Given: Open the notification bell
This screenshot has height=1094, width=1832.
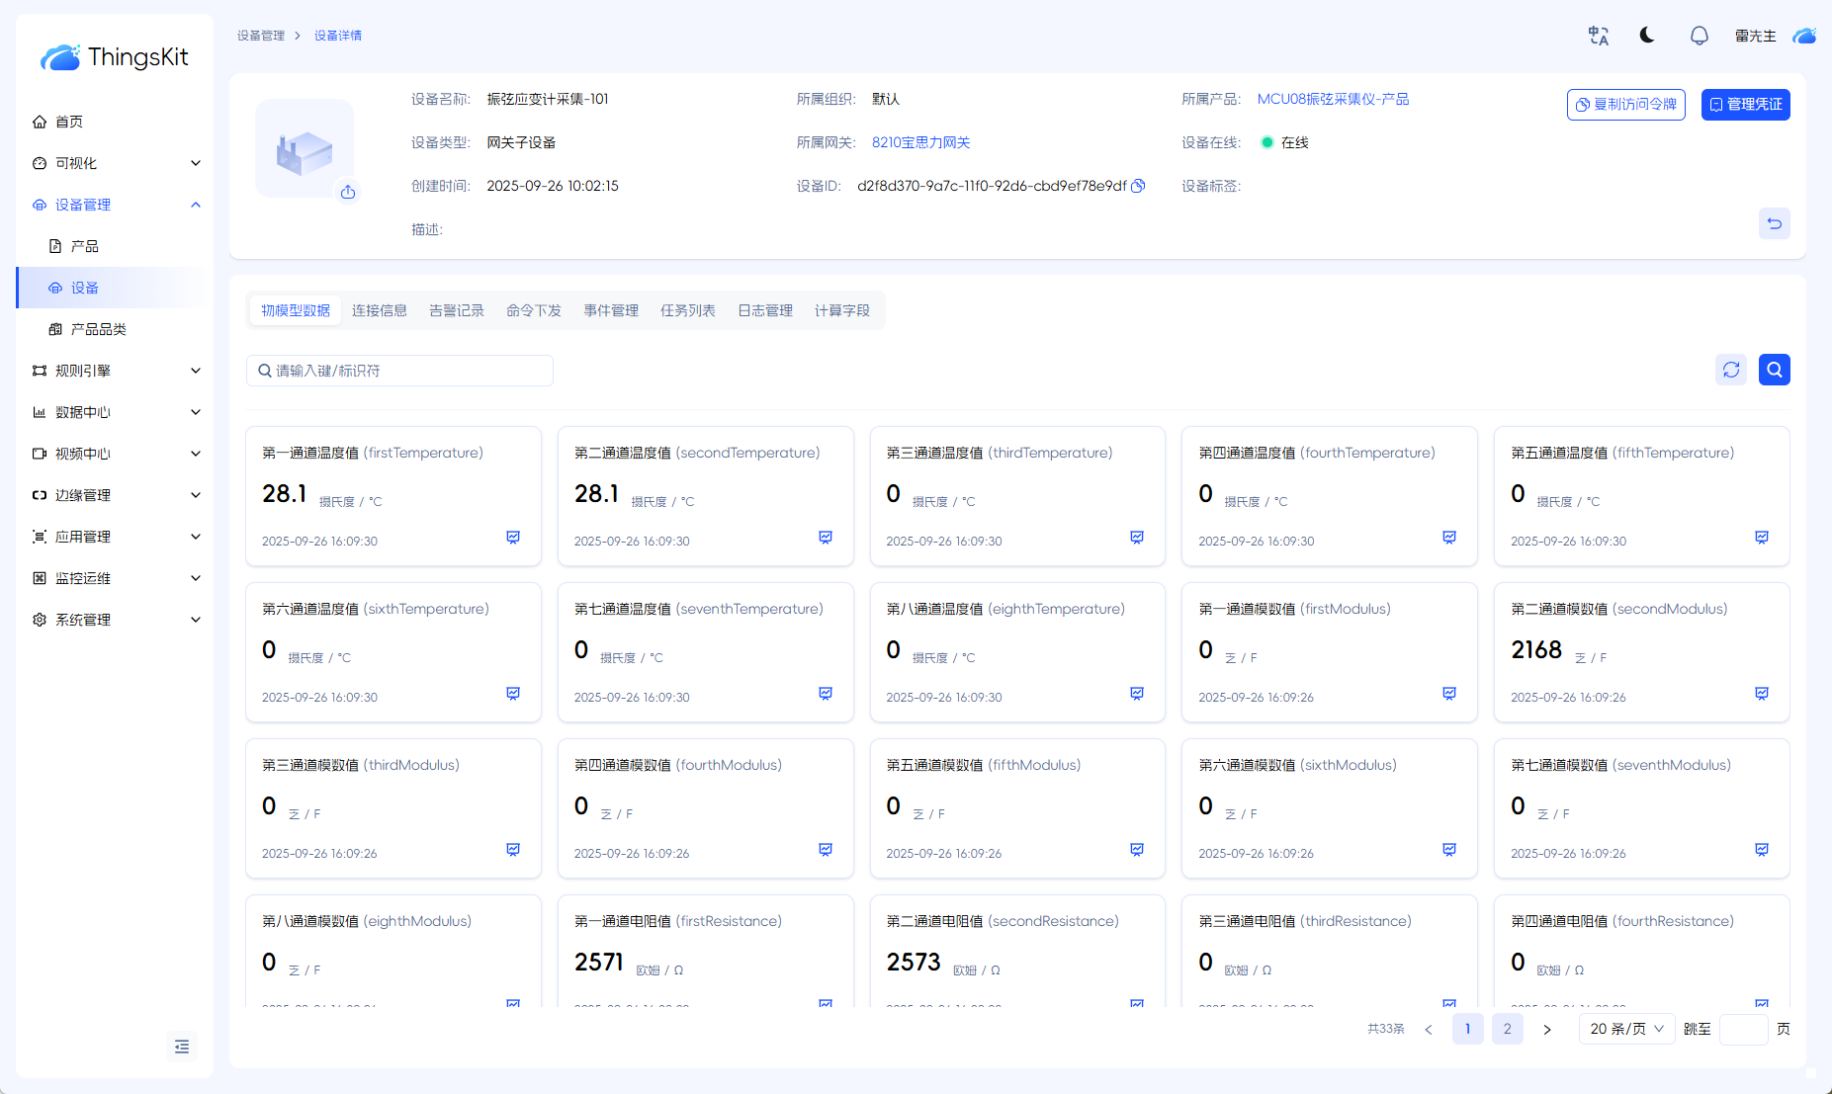Looking at the screenshot, I should 1699,36.
